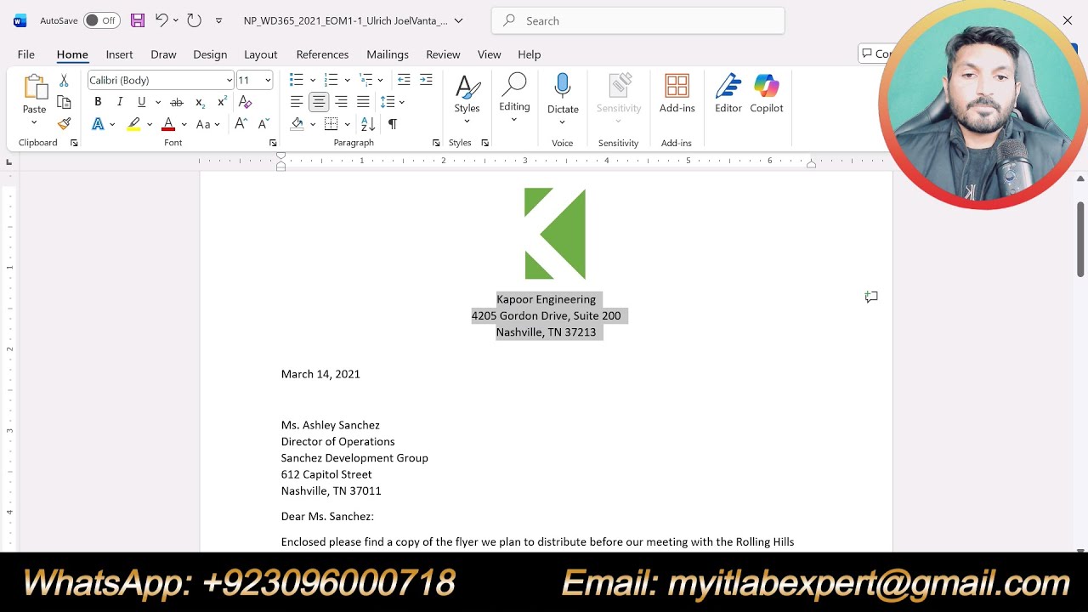Open the font size dropdown
Screen dimensions: 1088x612
(x=268, y=80)
